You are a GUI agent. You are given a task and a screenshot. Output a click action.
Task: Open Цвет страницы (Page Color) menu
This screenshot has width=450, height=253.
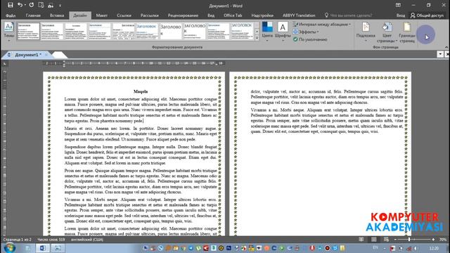click(387, 32)
